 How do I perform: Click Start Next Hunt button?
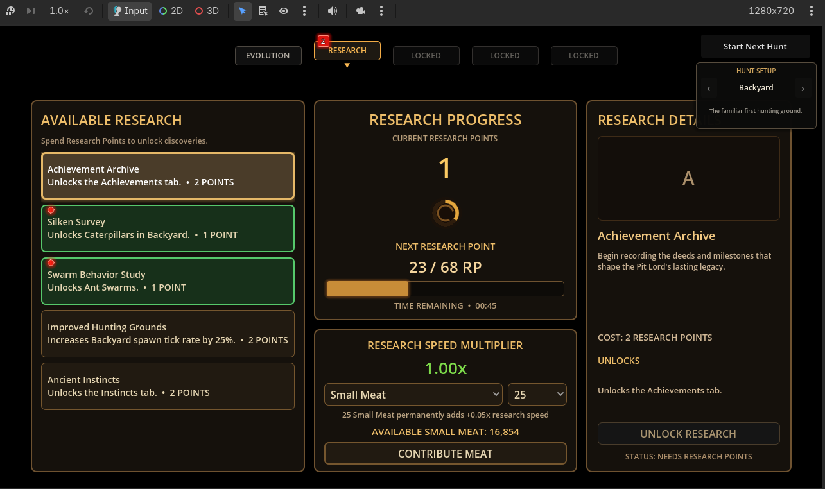click(x=755, y=46)
